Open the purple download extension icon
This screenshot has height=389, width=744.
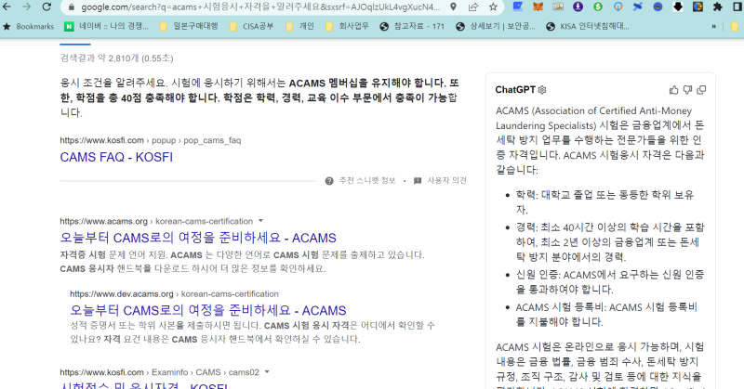point(578,6)
